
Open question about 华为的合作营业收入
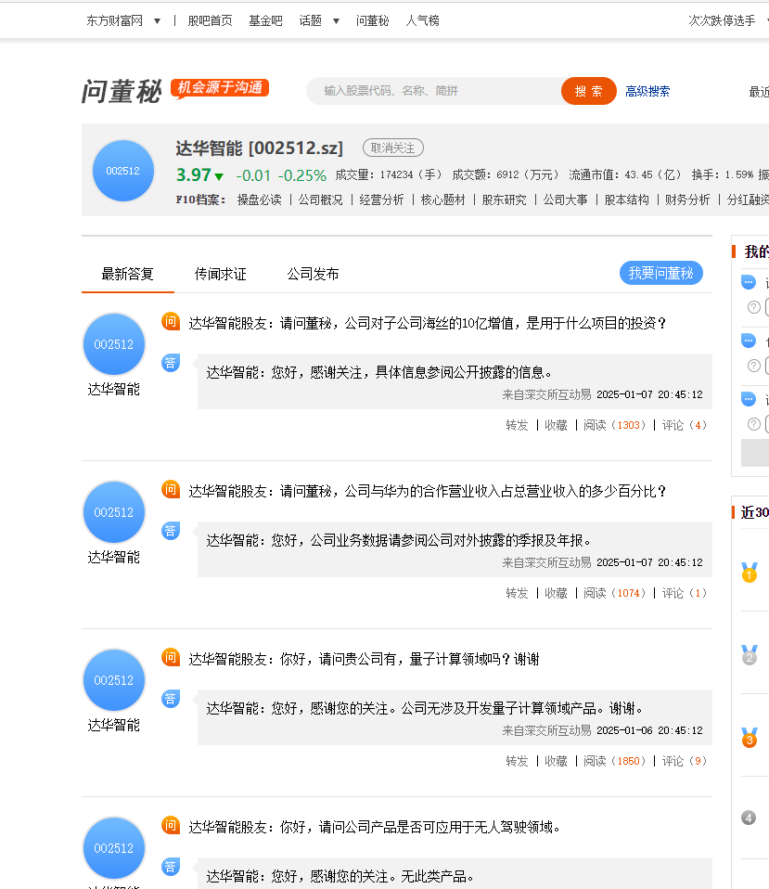(x=428, y=491)
